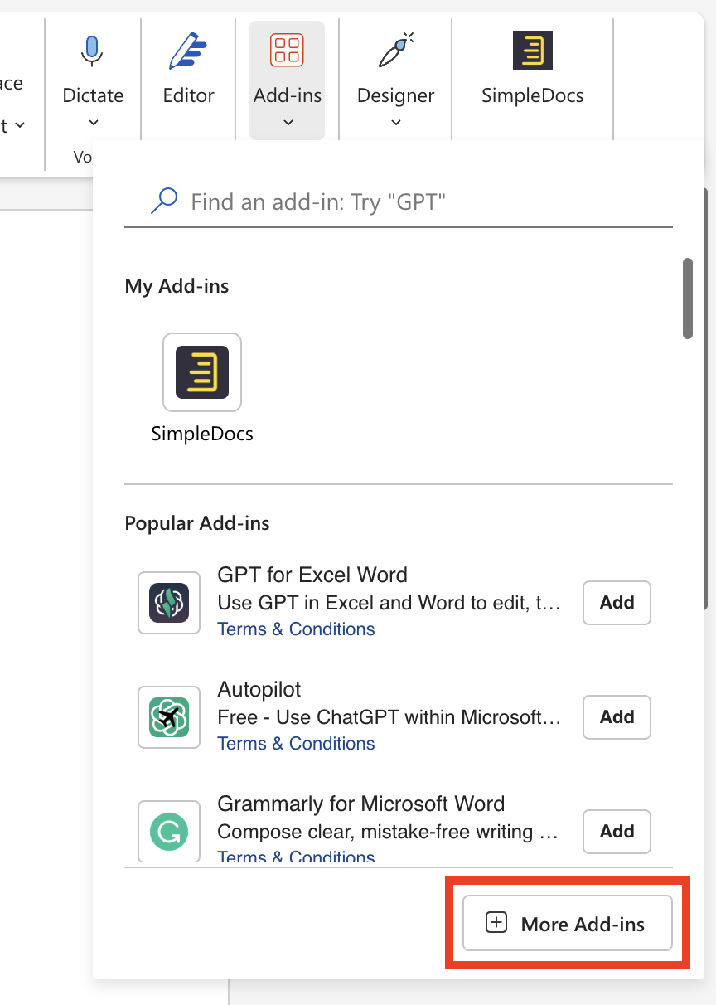Screen dimensions: 716x1005
Task: Click the Autopilot add-in icon
Action: [x=169, y=717]
